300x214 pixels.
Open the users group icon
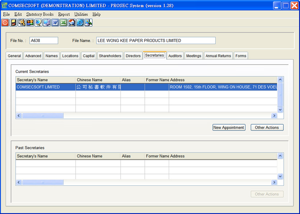click(30, 23)
